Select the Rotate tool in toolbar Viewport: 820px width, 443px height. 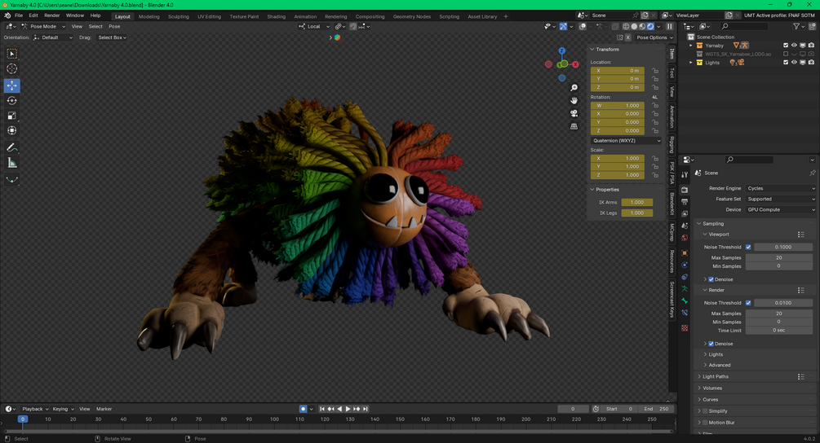click(x=12, y=101)
